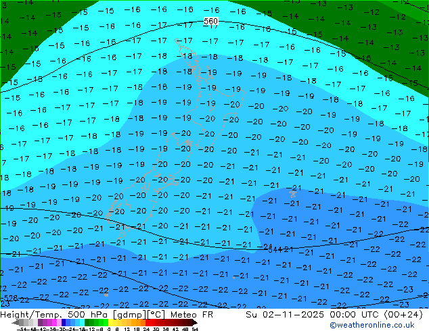Screen dimensions: 429x331
Task: Click the Meteo FR model label
Action: pos(191,315)
